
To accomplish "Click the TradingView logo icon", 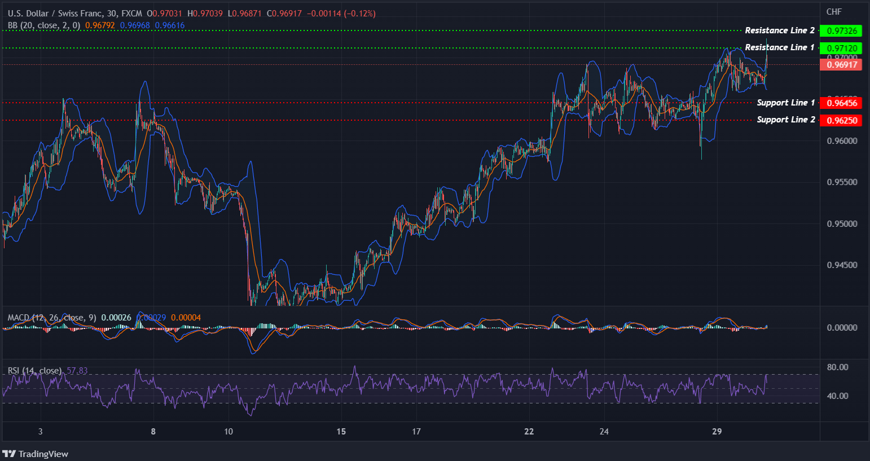I will coord(10,454).
